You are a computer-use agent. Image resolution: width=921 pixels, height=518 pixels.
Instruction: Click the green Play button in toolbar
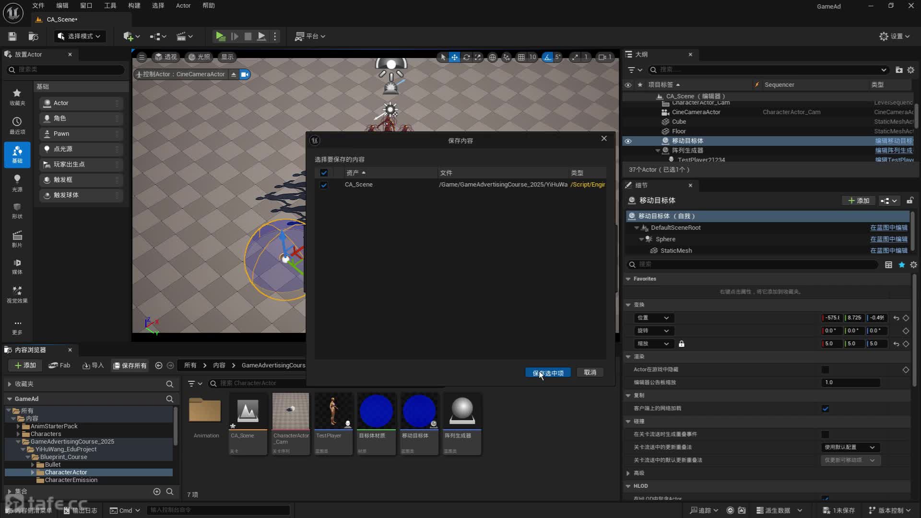220,36
